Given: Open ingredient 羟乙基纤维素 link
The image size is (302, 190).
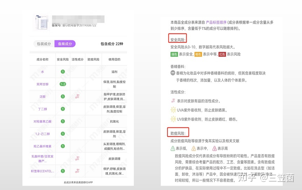Looking at the screenshot, I should (x=42, y=146).
